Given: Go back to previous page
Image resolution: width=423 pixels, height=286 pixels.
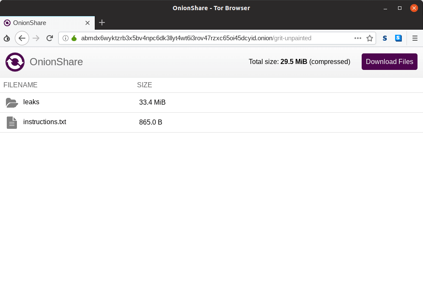Looking at the screenshot, I should [22, 38].
